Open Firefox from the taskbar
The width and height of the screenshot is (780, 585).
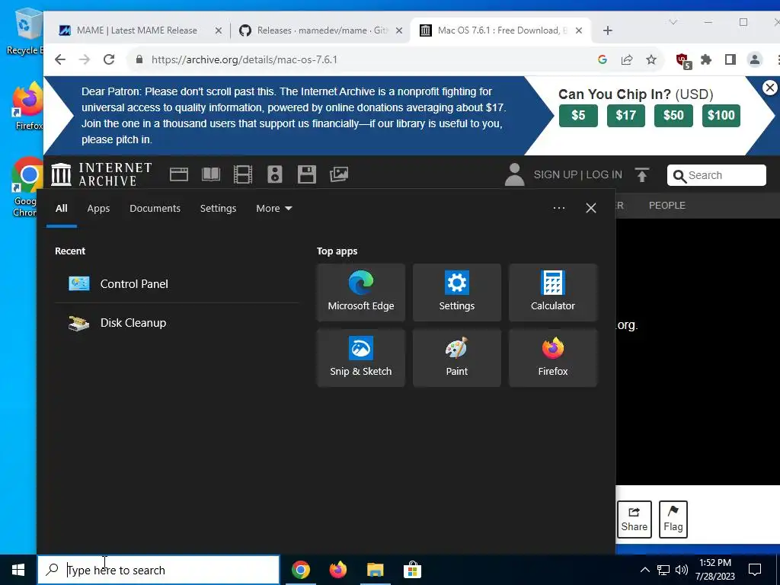pos(337,570)
